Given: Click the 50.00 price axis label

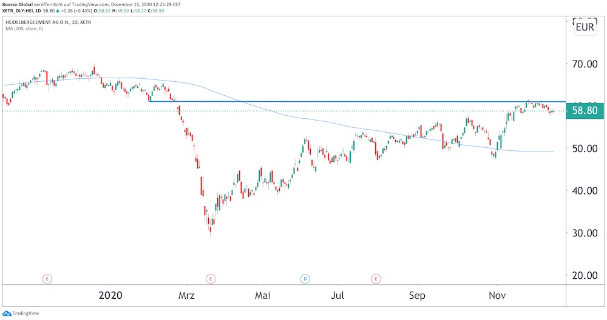Looking at the screenshot, I should tap(585, 148).
